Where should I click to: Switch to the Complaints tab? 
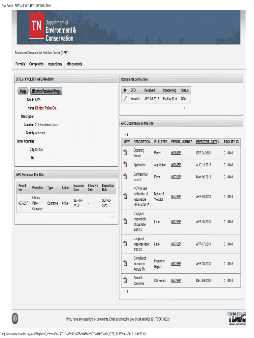tap(36, 64)
